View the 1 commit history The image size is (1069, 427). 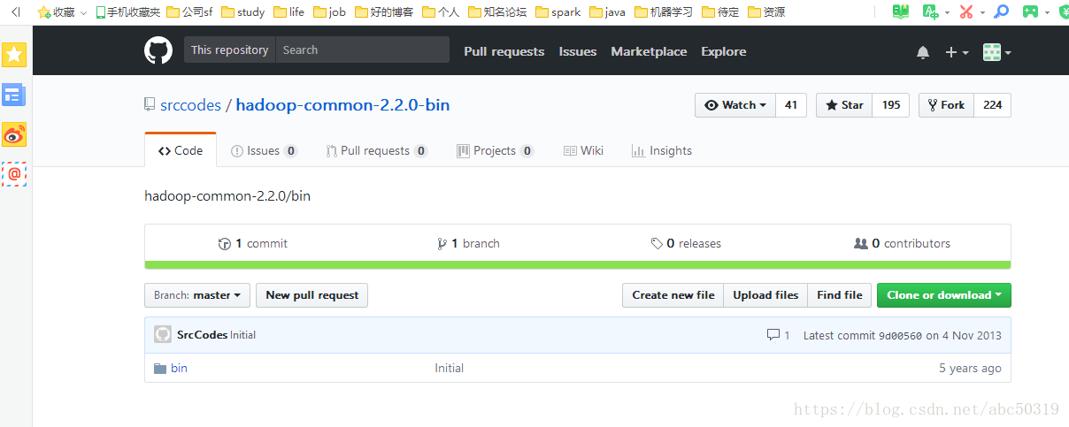(x=253, y=243)
